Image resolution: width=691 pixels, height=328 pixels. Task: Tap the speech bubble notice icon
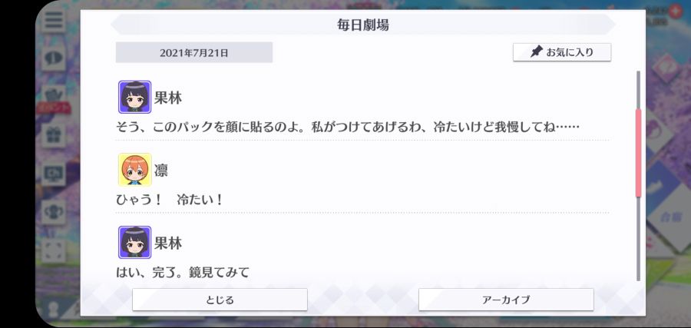(53, 58)
